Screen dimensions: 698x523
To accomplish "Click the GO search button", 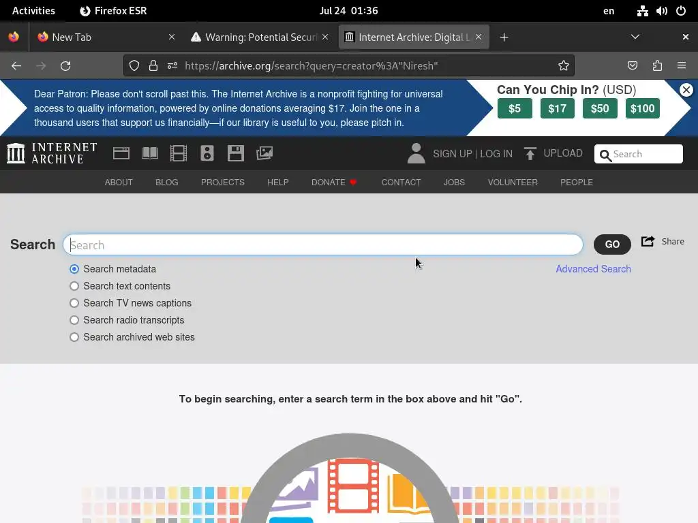I will (x=612, y=244).
